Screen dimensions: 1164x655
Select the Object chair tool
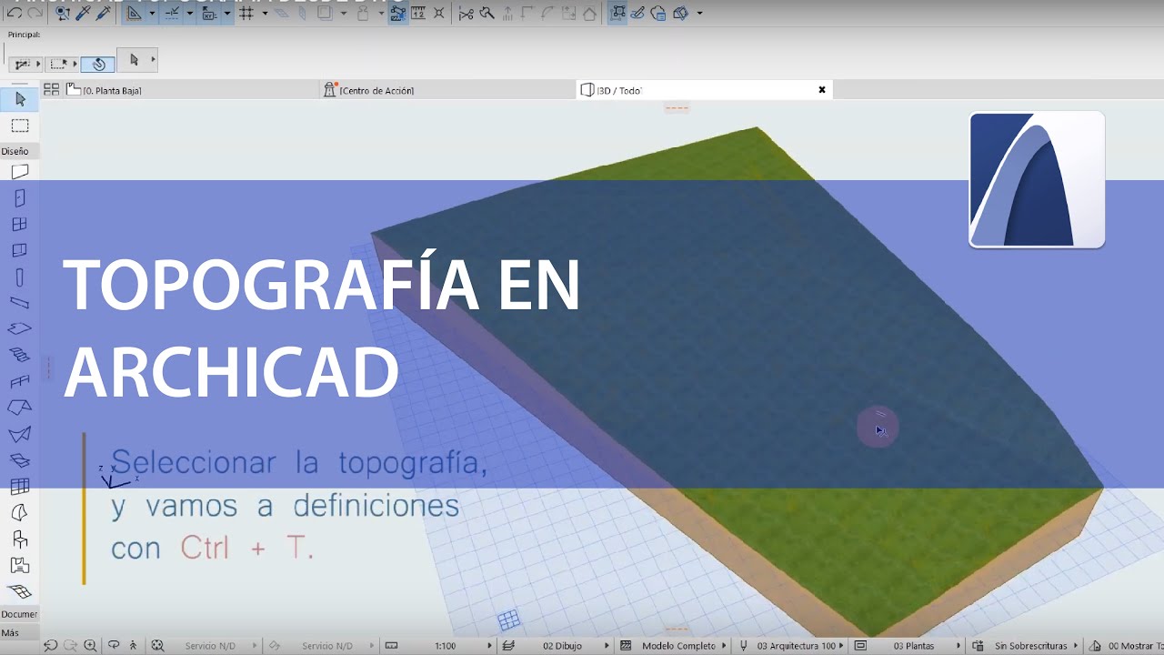coord(20,539)
